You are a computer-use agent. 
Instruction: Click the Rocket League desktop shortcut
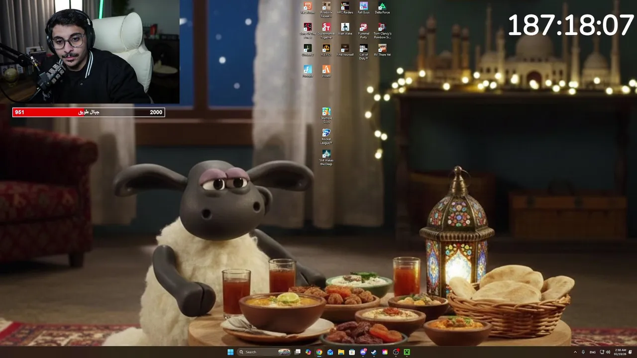pos(326,137)
